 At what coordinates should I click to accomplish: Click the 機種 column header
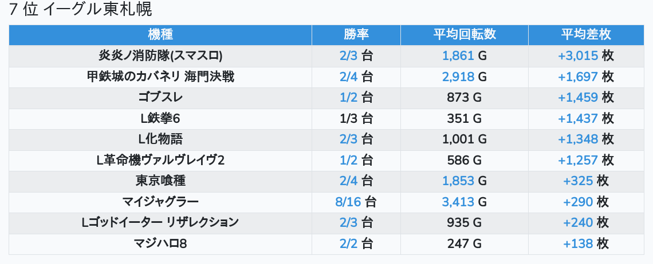click(x=160, y=34)
